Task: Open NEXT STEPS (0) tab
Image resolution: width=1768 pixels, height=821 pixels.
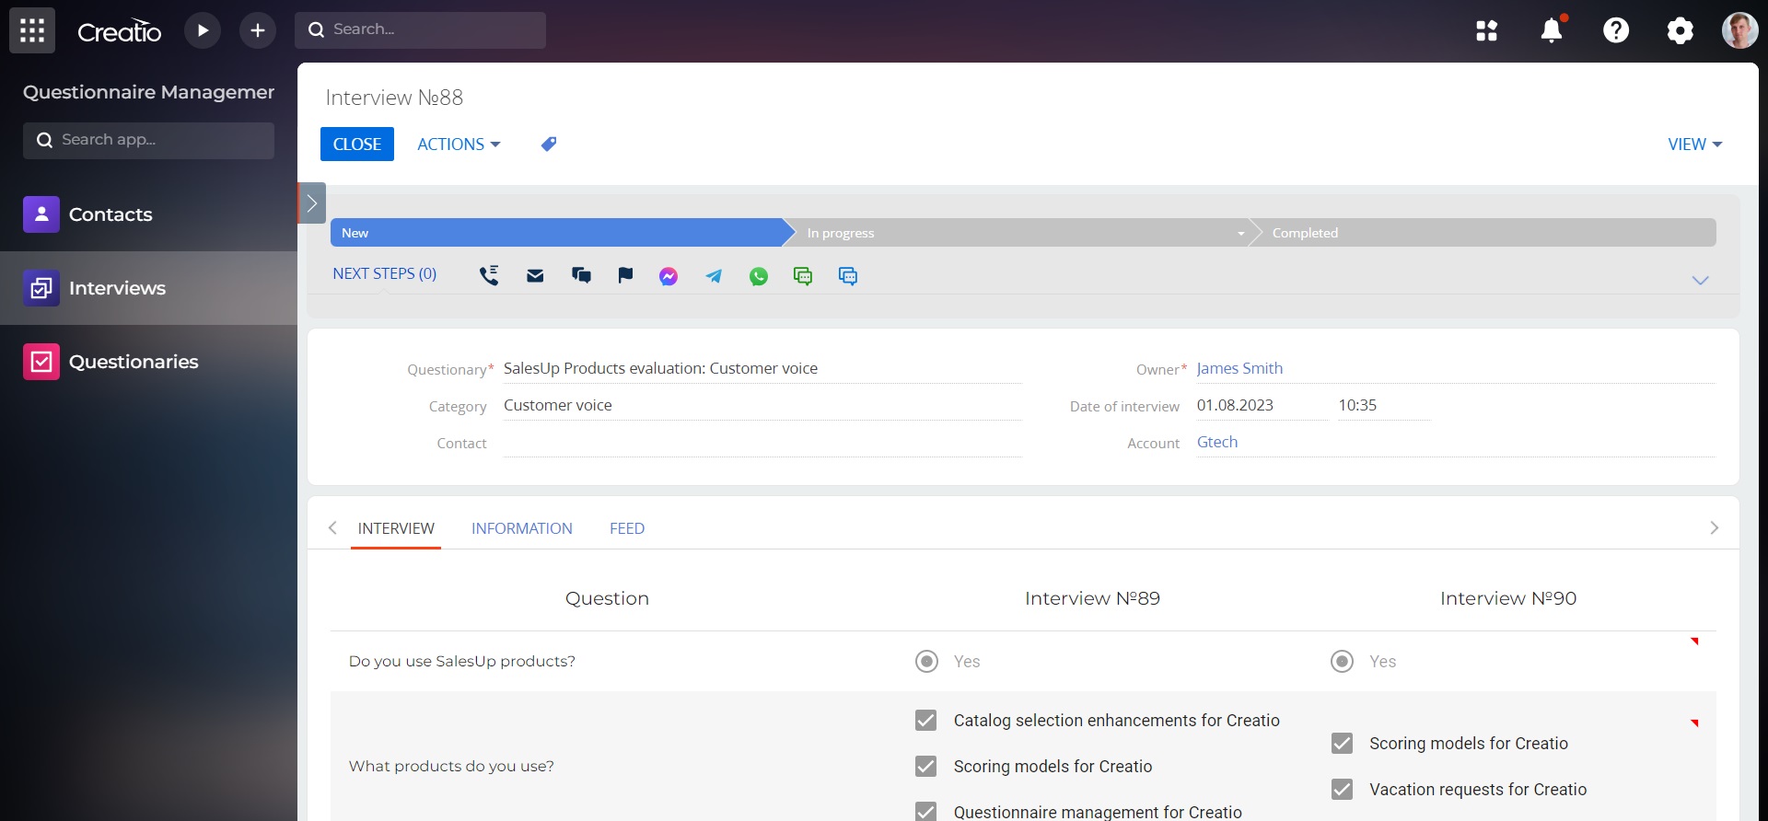Action: click(384, 273)
